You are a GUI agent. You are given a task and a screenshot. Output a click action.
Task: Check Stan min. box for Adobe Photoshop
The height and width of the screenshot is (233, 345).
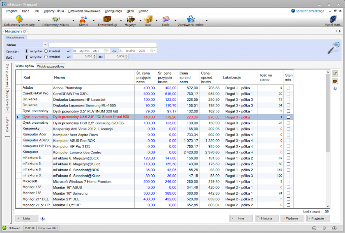pos(288,88)
